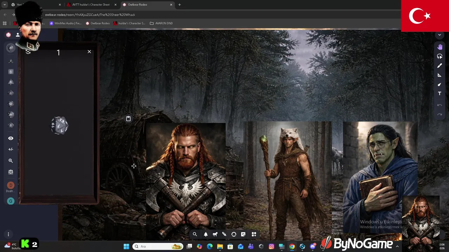This screenshot has width=449, height=252.
Task: Open the dice style selector
Action: 11,48
